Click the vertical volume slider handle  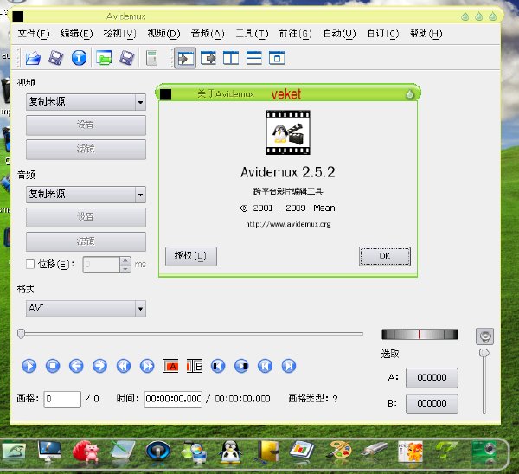[484, 353]
